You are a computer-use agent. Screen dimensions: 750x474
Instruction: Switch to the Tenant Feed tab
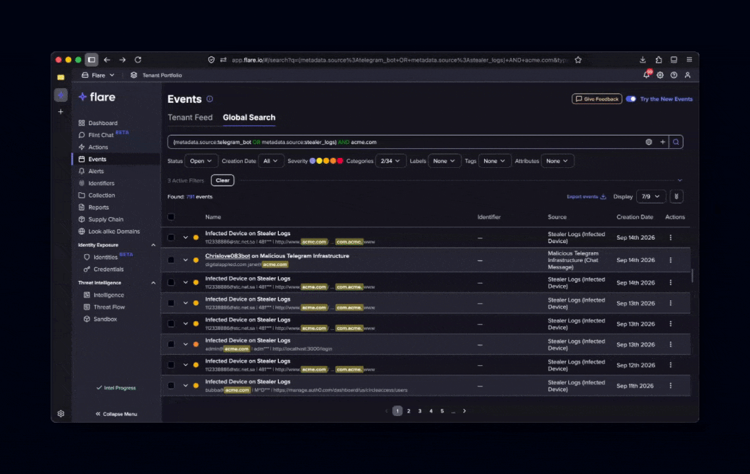coord(190,117)
